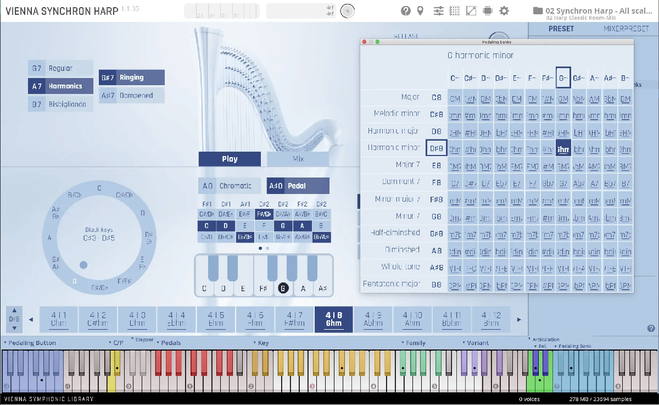Open the settings gear icon
Image resolution: width=659 pixels, height=405 pixels.
(504, 10)
